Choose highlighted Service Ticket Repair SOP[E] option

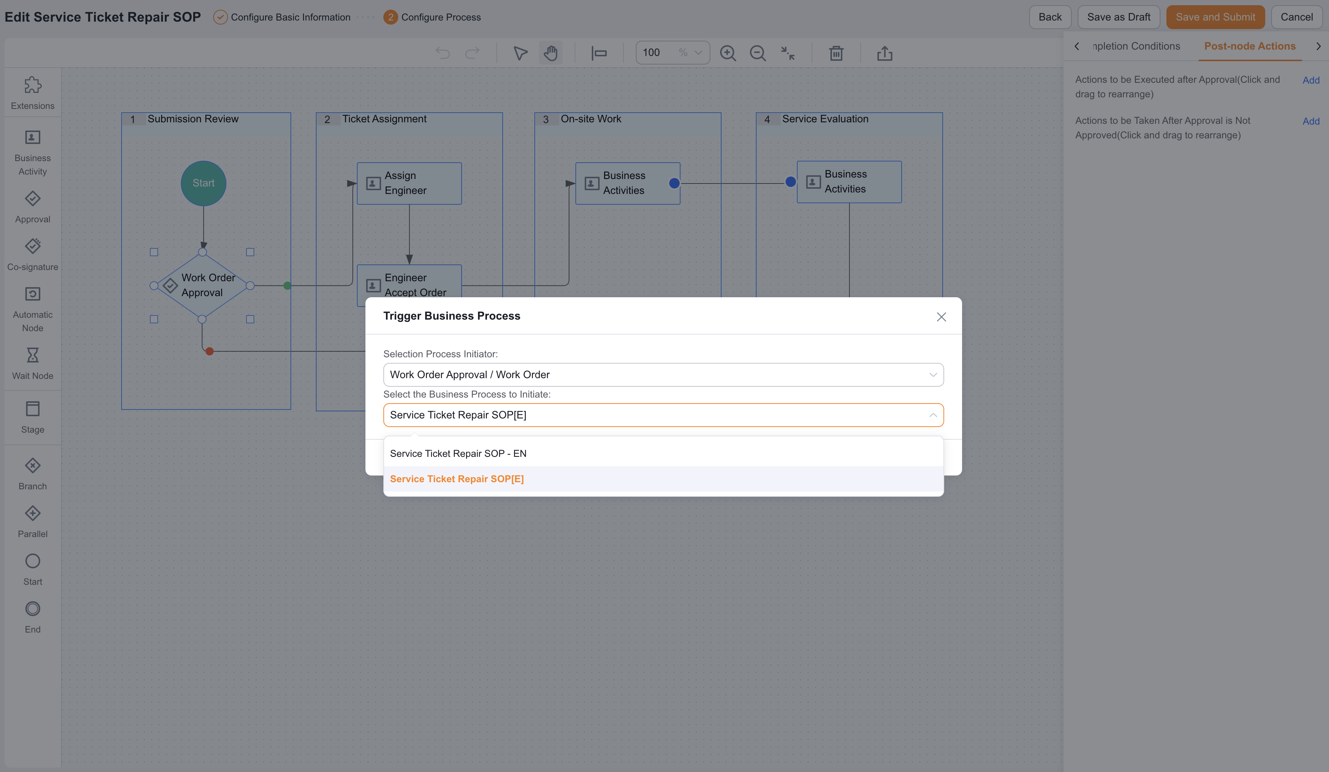[x=663, y=479]
